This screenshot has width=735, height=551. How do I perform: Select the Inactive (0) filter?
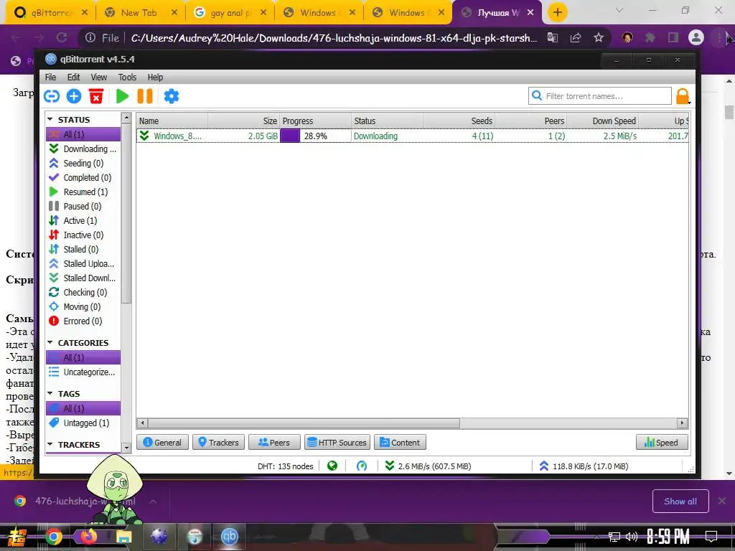pos(83,235)
